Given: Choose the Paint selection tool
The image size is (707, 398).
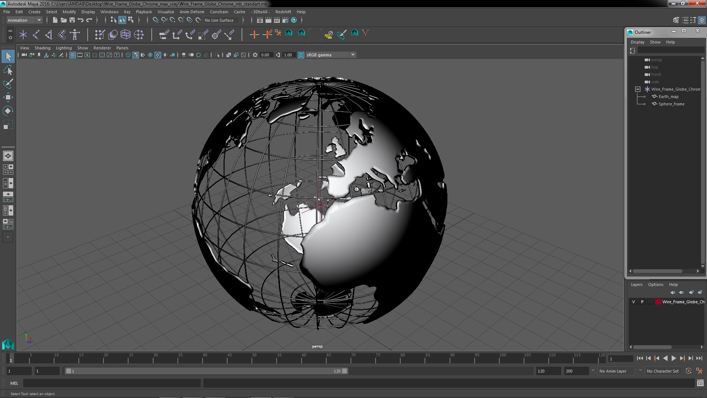Looking at the screenshot, I should 8,84.
